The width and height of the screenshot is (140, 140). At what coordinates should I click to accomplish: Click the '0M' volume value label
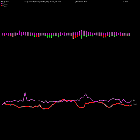tap(134, 100)
